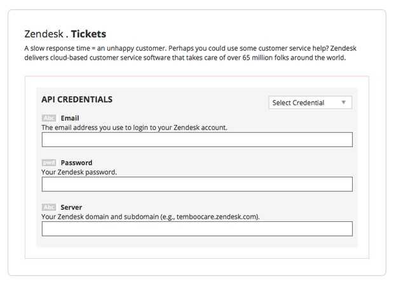394x283 pixels.
Task: Select the Server text box
Action: pyautogui.click(x=197, y=229)
